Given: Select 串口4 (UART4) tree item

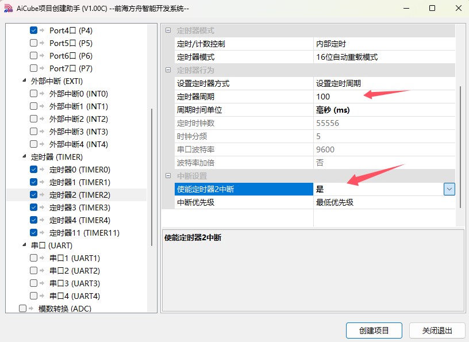Looking at the screenshot, I should click(75, 296).
